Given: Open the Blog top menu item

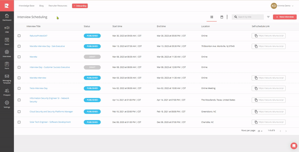Looking at the screenshot, I should click(41, 6).
